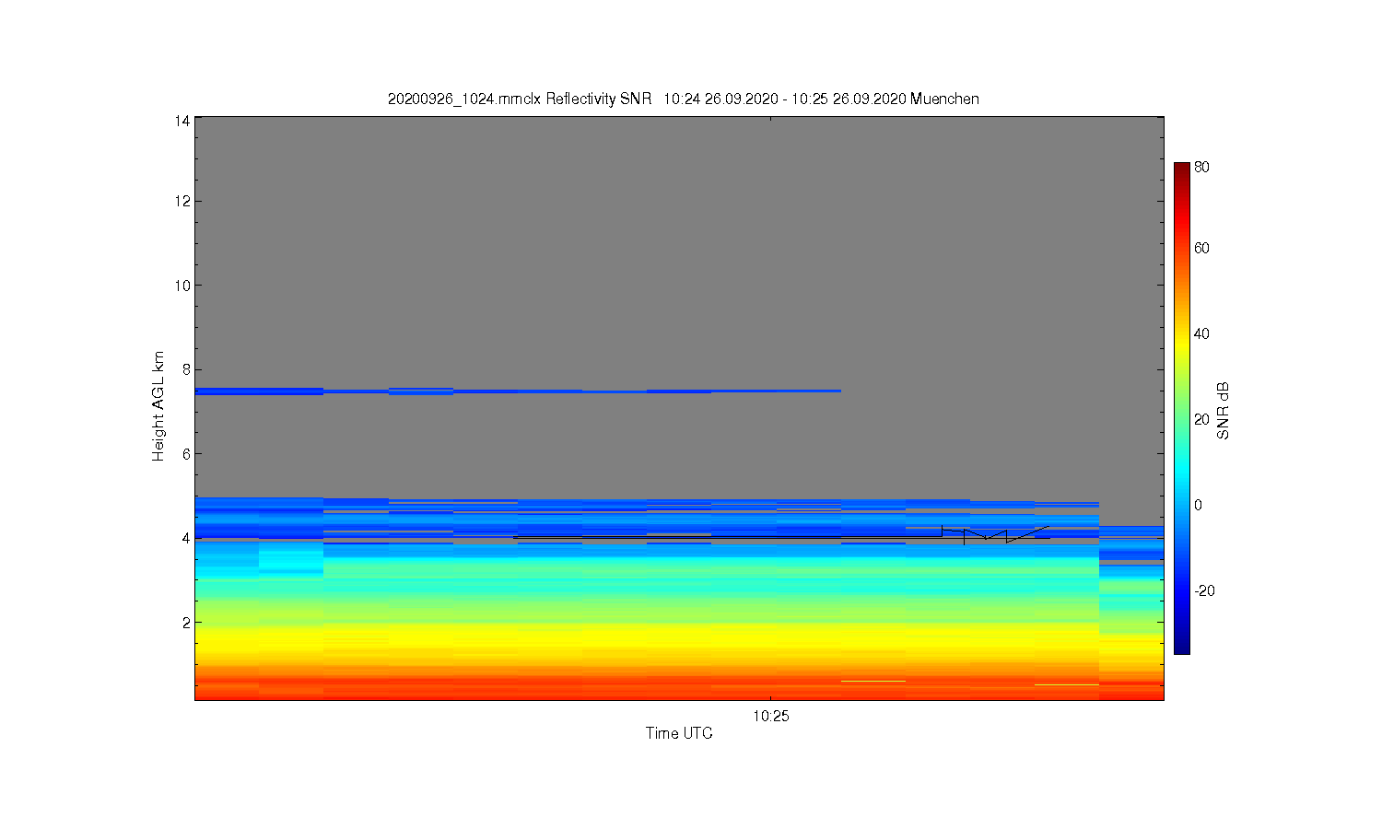
Task: Click the red top of the colorbar
Action: pos(1181,177)
